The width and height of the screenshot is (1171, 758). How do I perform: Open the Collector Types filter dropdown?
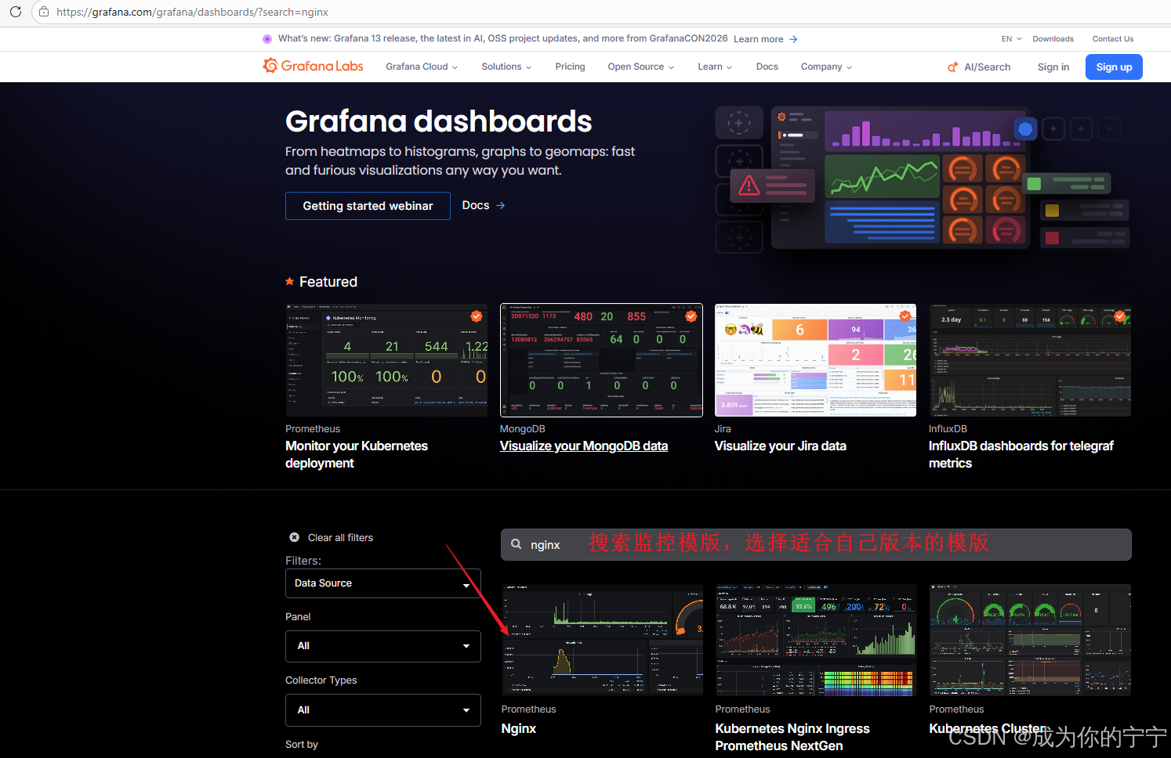[382, 710]
